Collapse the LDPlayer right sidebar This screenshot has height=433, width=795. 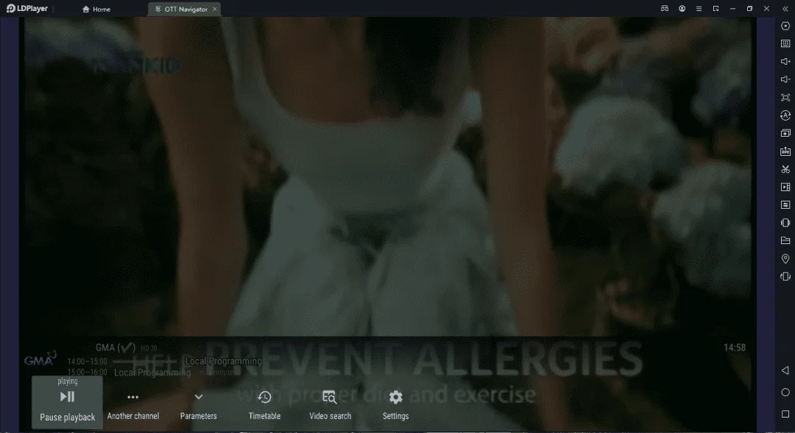(x=785, y=9)
